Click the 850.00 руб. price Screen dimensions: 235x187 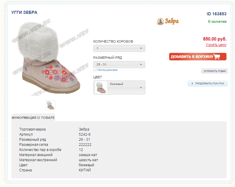click(x=215, y=39)
